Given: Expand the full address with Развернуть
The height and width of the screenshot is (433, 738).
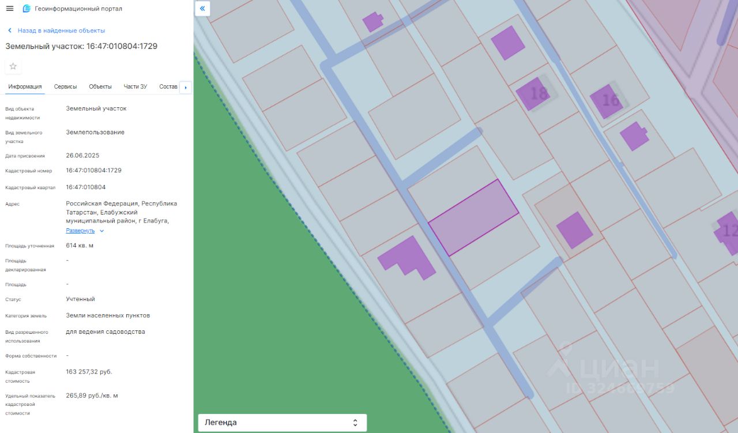Looking at the screenshot, I should [x=85, y=231].
